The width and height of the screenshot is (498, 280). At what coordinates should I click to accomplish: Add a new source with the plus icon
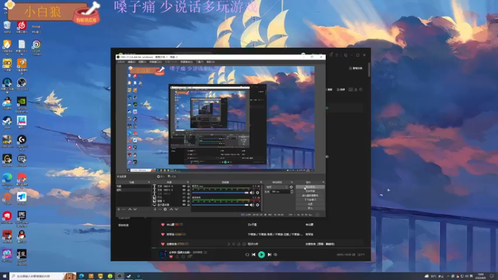pos(155,210)
